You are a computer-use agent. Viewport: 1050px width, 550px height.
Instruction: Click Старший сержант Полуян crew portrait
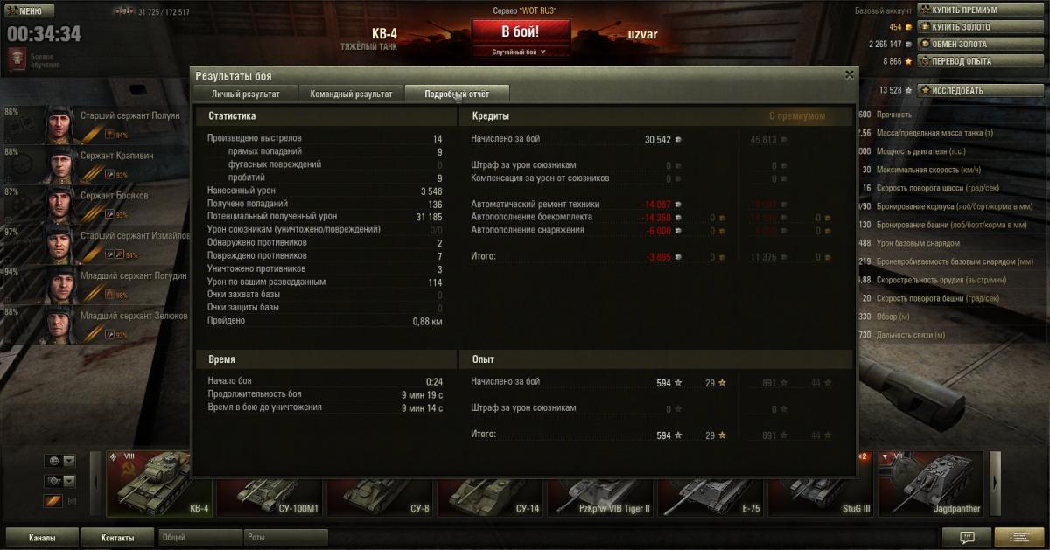(61, 124)
